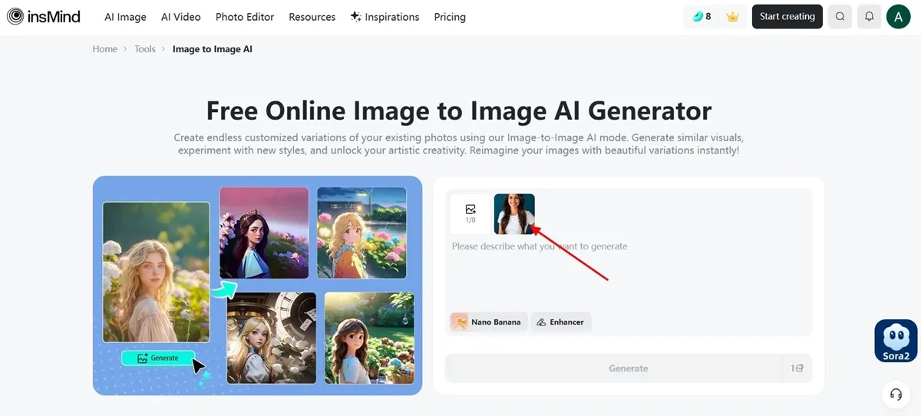Click the cartoon brunette girl sample image
This screenshot has width=921, height=416.
369,338
